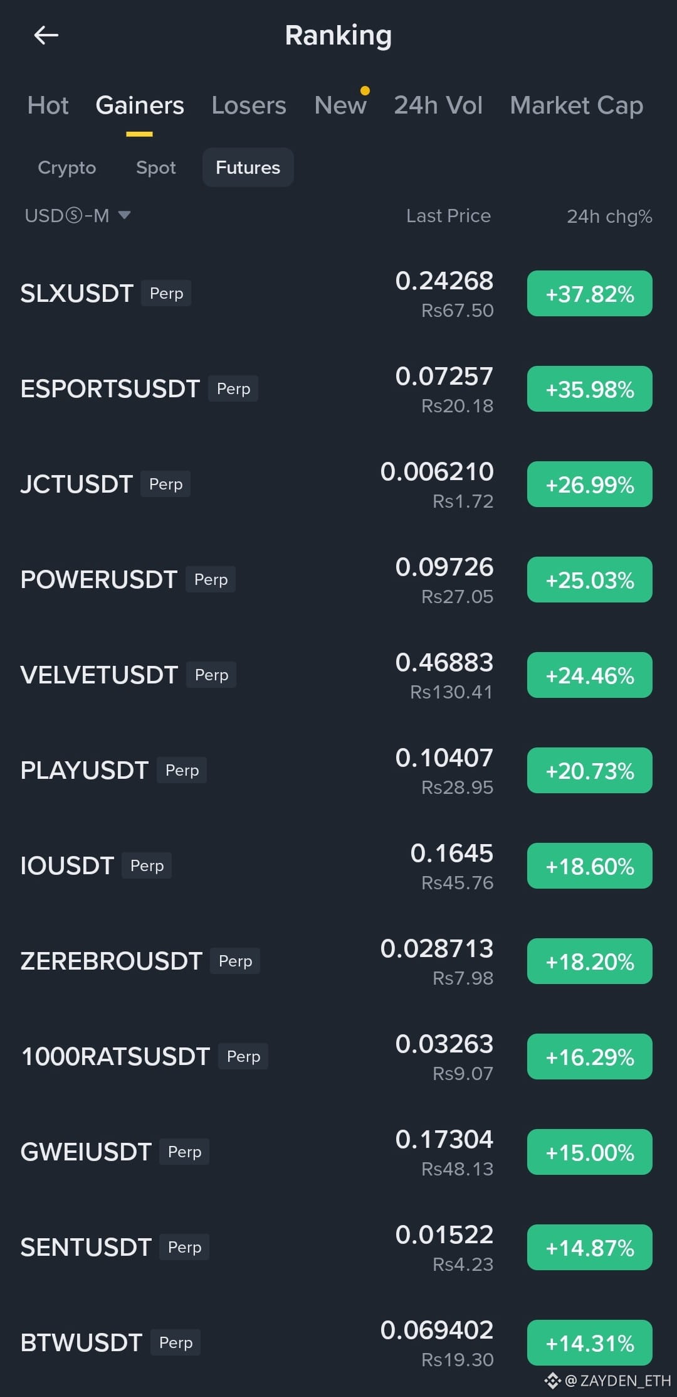Image resolution: width=677 pixels, height=1397 pixels.
Task: Switch to the Losers tab
Action: click(249, 105)
